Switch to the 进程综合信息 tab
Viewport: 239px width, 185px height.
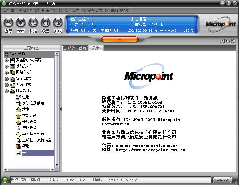pos(75,48)
